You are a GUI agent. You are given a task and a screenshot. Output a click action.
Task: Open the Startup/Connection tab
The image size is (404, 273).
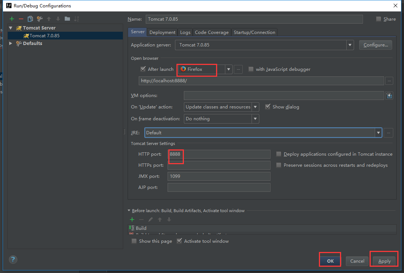[x=254, y=32]
